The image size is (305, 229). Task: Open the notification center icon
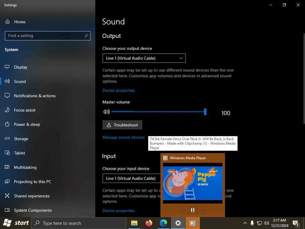click(296, 223)
